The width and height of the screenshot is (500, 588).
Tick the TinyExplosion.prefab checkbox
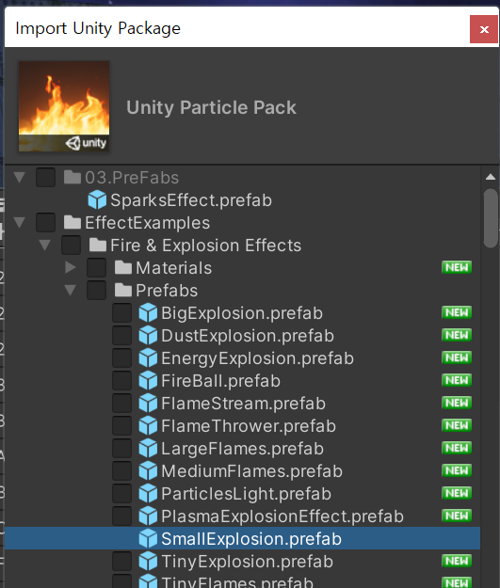122,562
